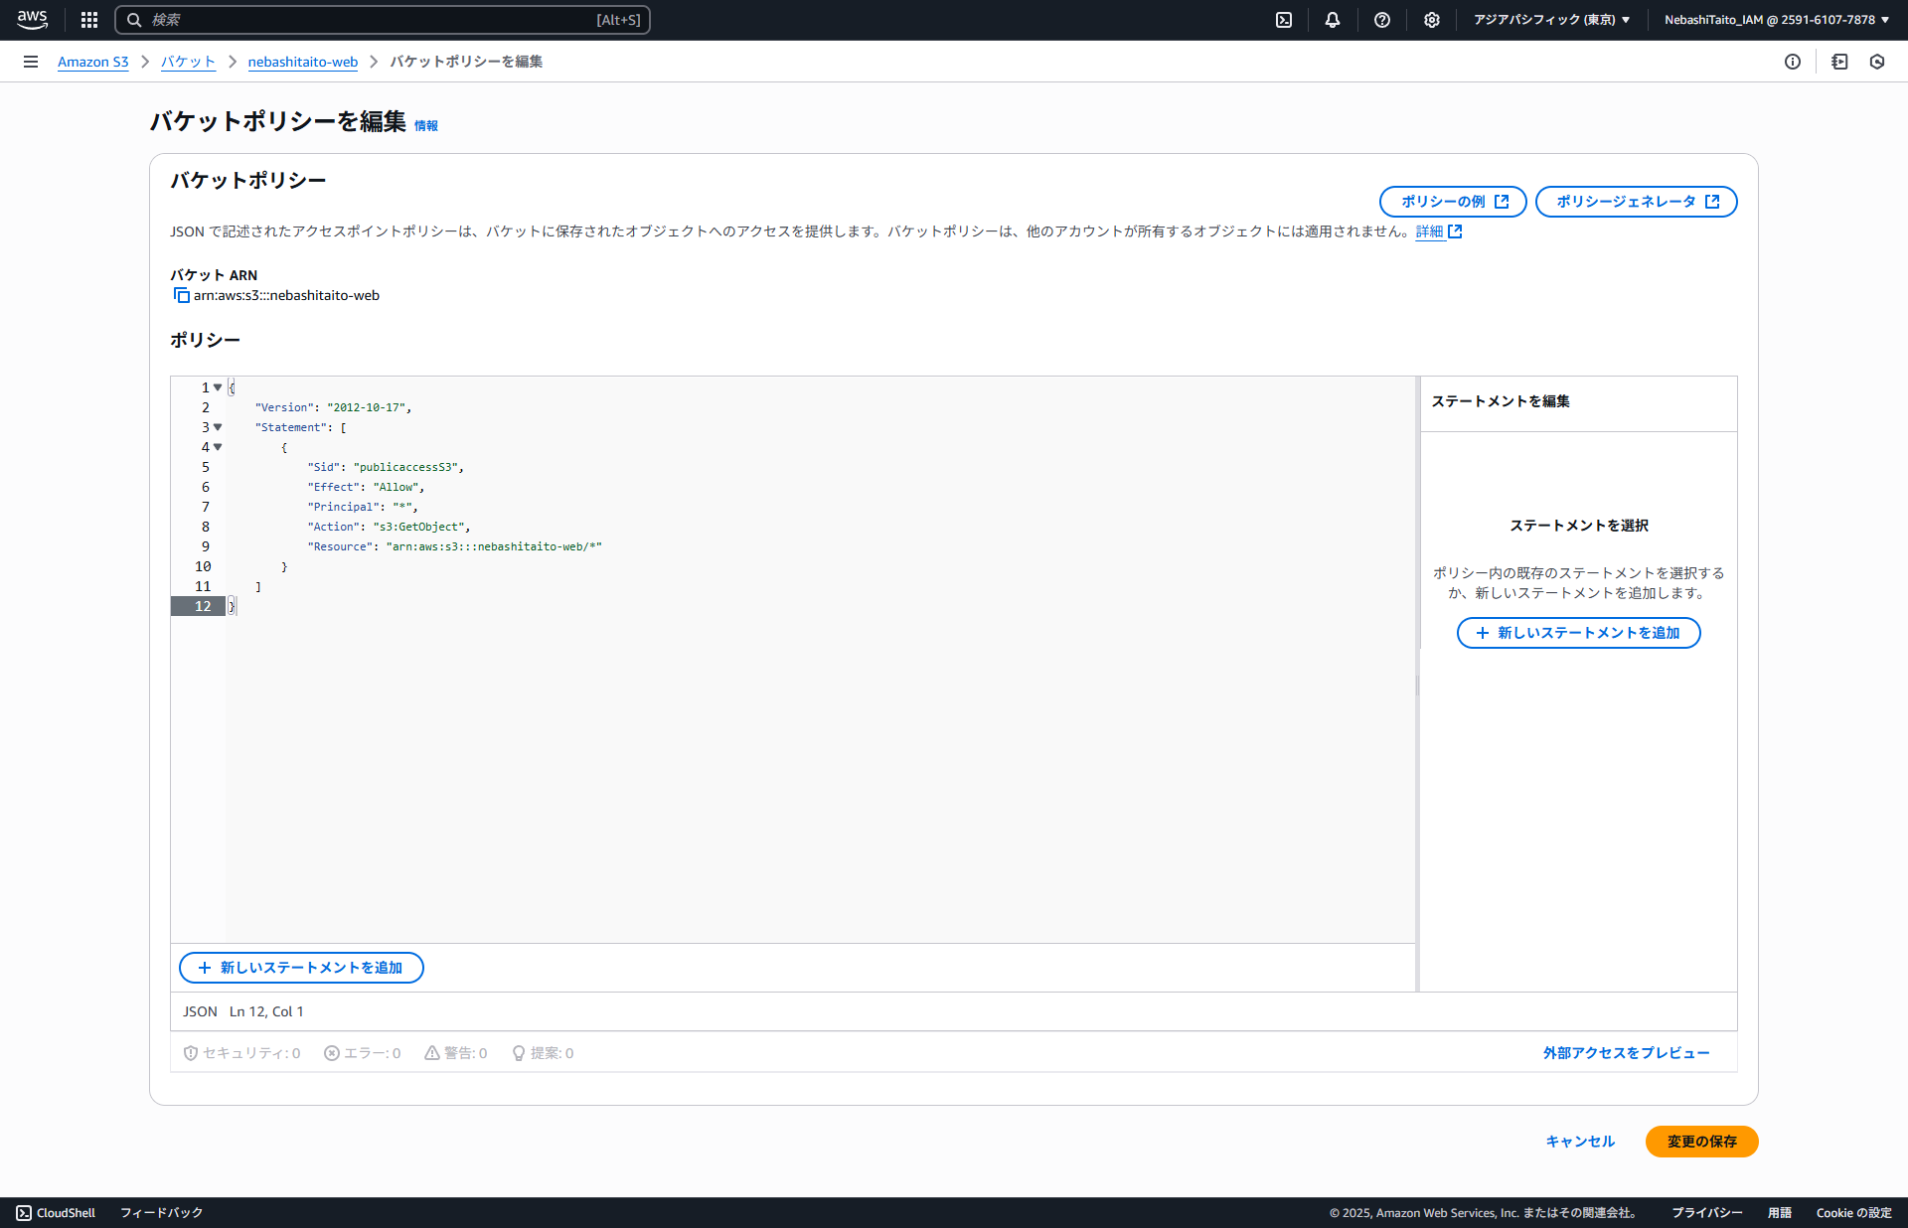Open ポリシージェネレータ policy generator
1908x1228 pixels.
point(1636,202)
